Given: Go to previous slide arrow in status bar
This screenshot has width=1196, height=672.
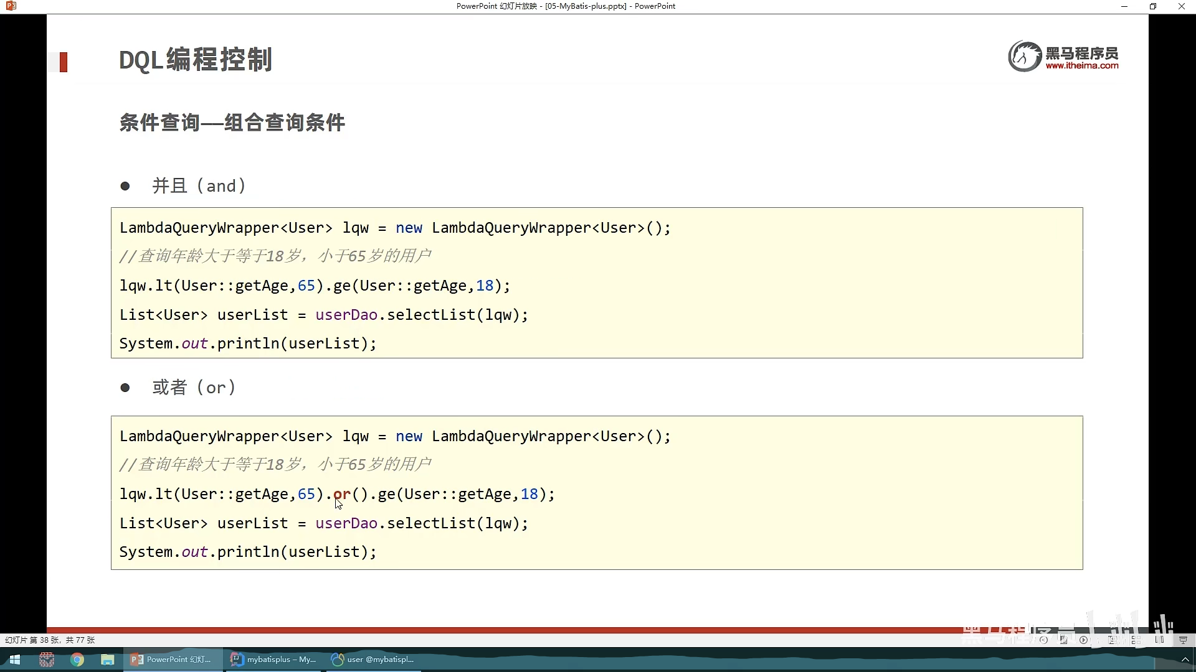Looking at the screenshot, I should pos(1043,640).
